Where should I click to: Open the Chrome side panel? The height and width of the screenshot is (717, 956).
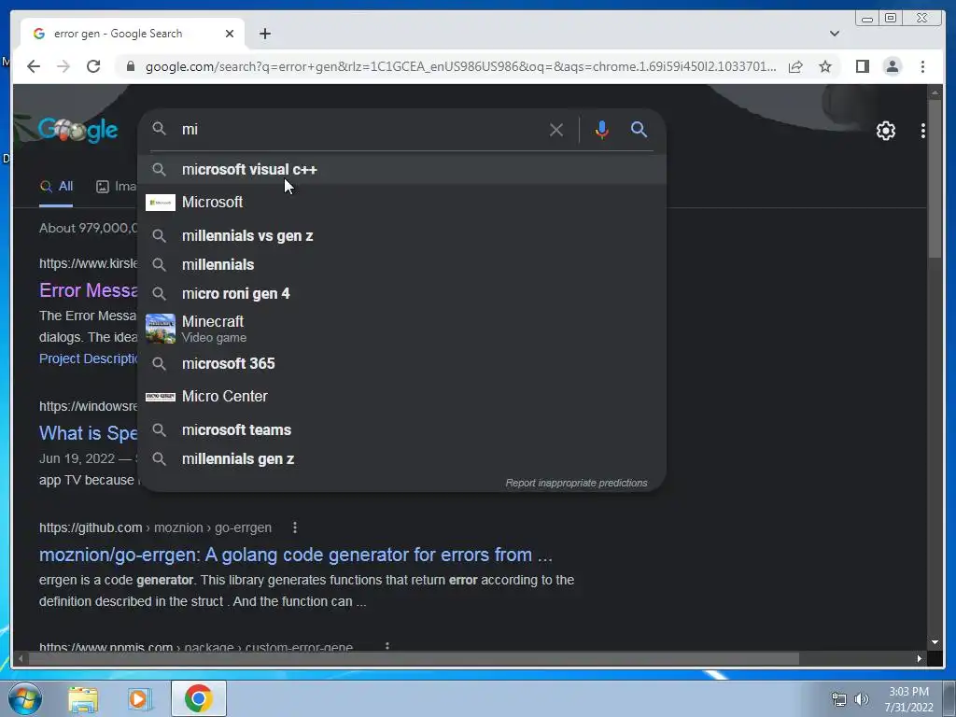click(862, 66)
